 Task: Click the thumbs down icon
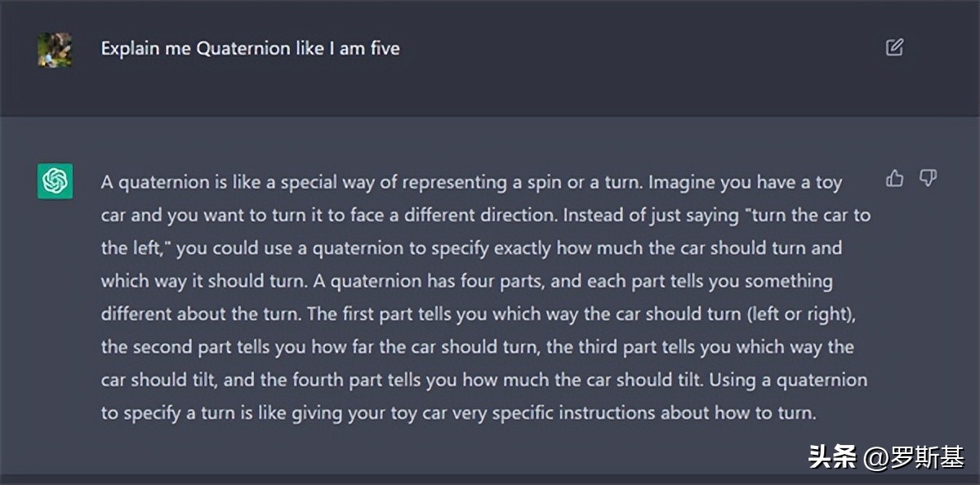928,178
